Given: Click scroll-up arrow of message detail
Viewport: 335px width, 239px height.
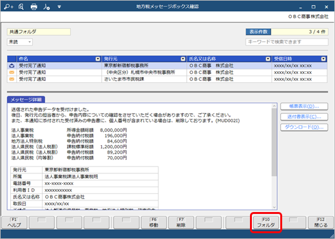Looking at the screenshot, I should (x=274, y=106).
